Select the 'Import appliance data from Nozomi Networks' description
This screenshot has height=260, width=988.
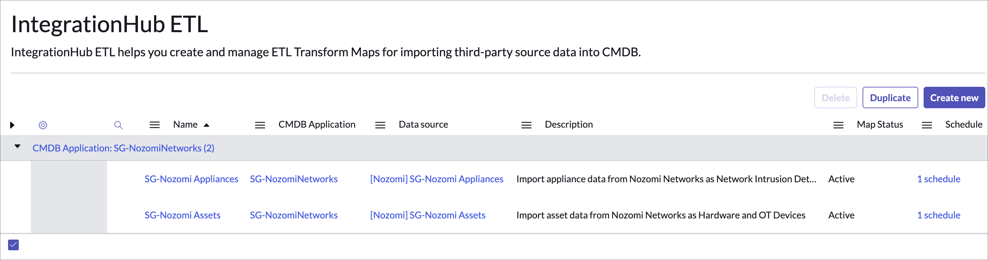click(666, 179)
